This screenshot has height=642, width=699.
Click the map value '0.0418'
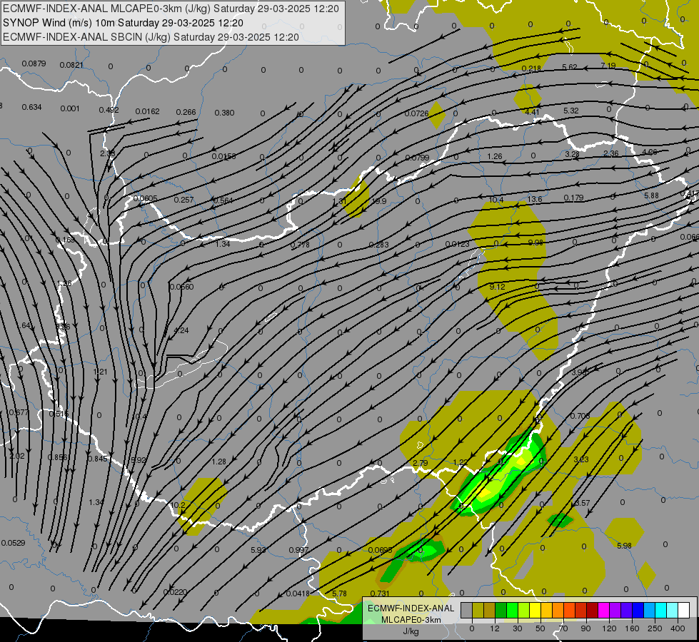pyautogui.click(x=298, y=593)
